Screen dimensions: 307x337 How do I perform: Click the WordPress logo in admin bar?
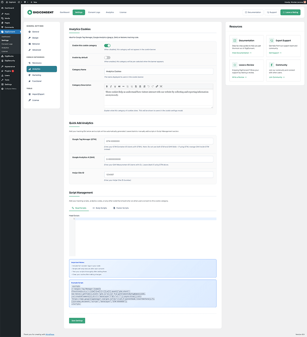[x=3, y=2]
